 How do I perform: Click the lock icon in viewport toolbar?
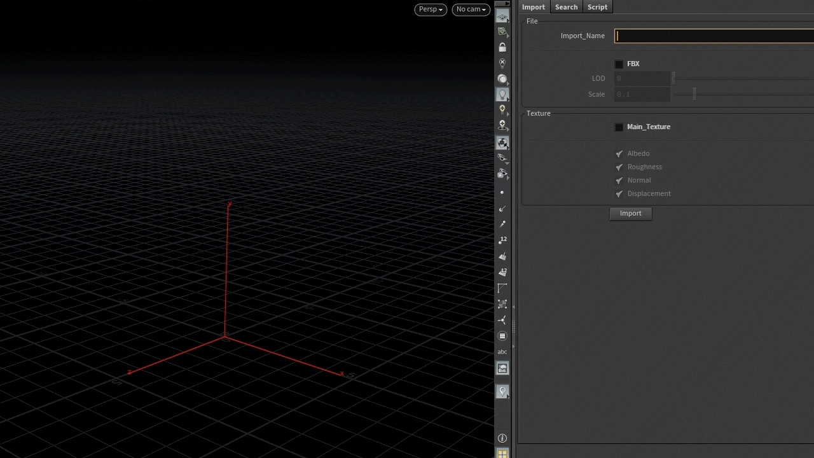pyautogui.click(x=502, y=48)
